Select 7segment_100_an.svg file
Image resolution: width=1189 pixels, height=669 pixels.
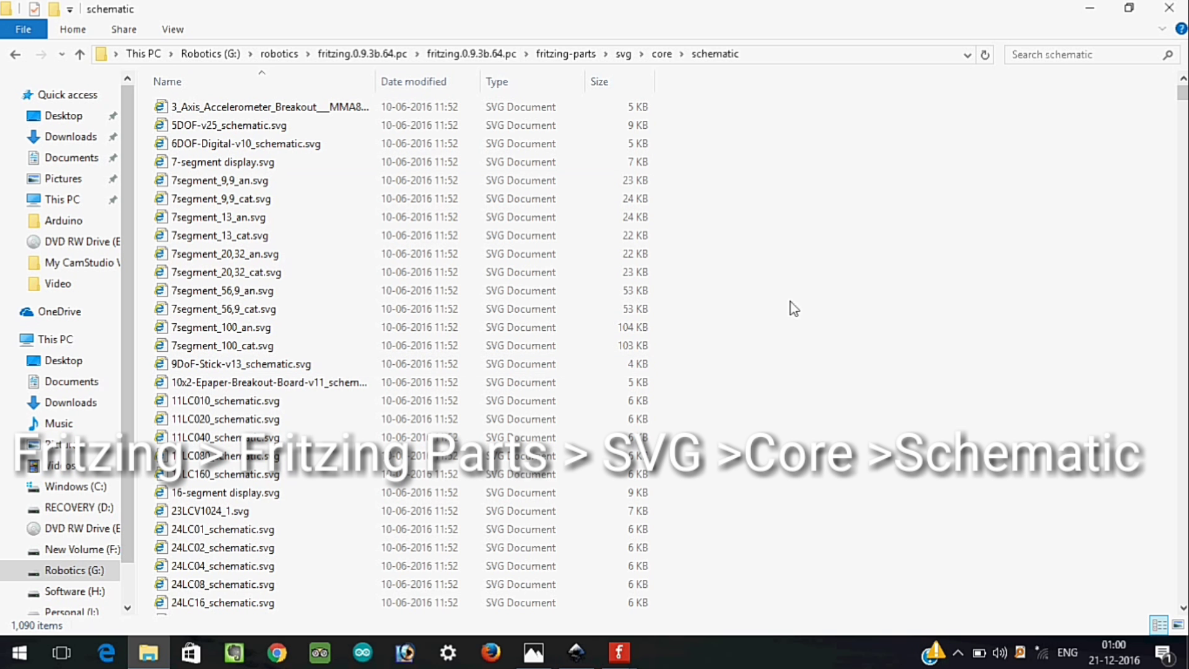pos(221,328)
